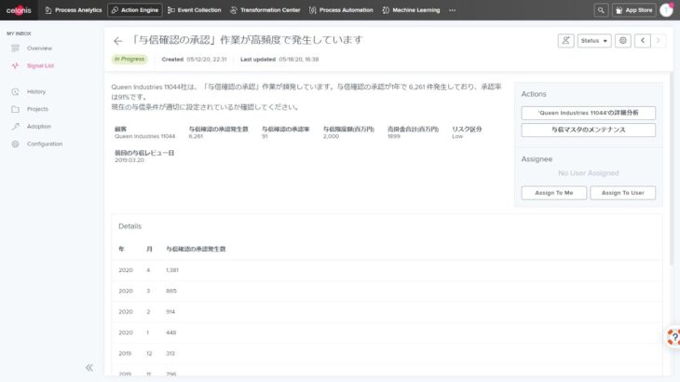Screen dimensions: 680x382
Task: Go back using the left arrow
Action: coord(117,41)
